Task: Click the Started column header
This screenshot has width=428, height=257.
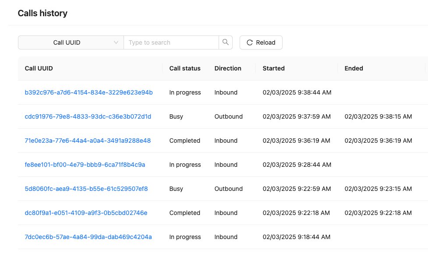Action: coord(274,68)
